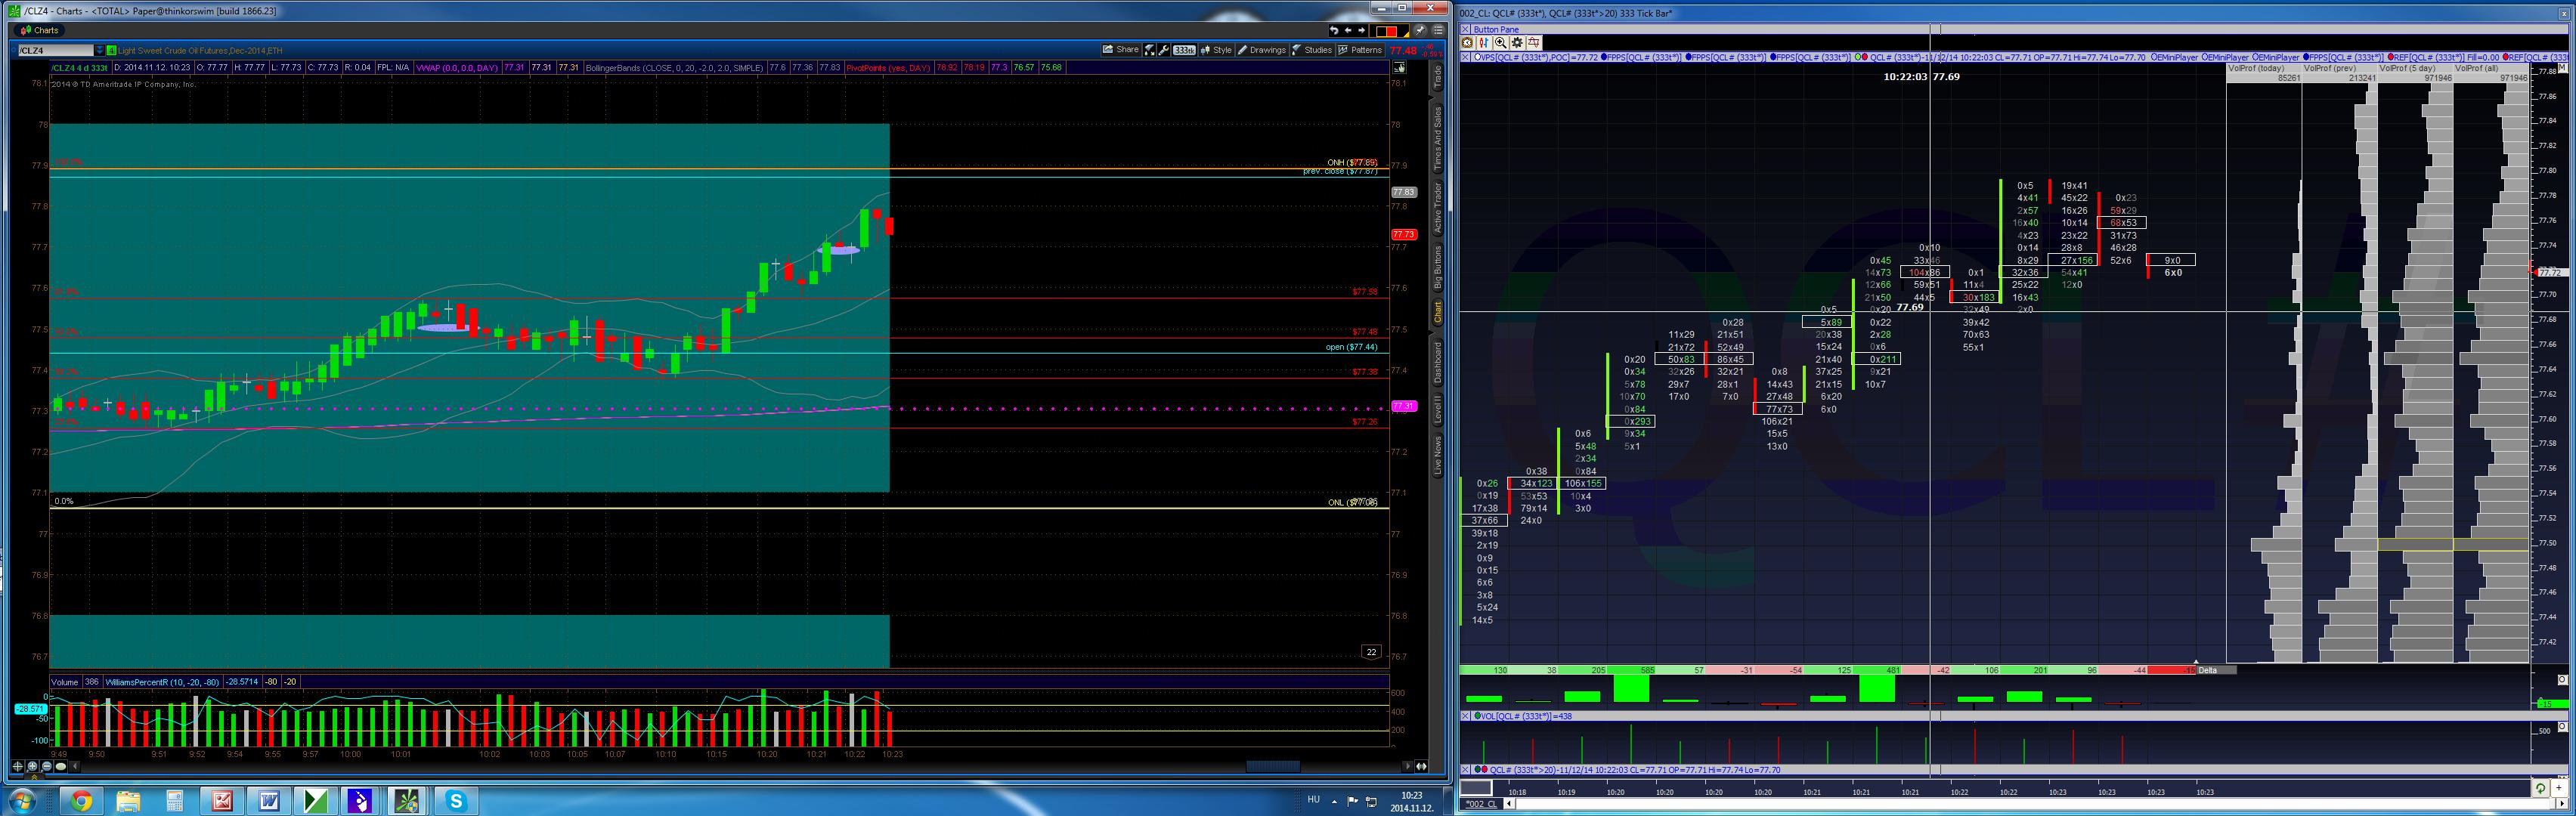The height and width of the screenshot is (816, 2576).
Task: Click the BollingerBands study label in header
Action: (674, 67)
